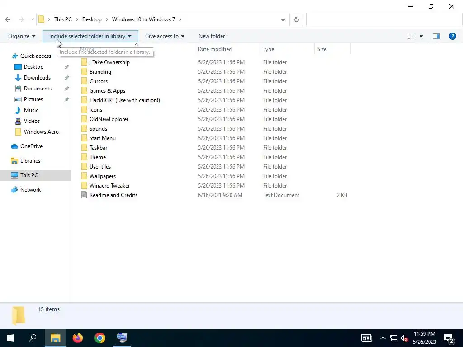
Task: Open Include selected folder in library menu
Action: point(90,36)
